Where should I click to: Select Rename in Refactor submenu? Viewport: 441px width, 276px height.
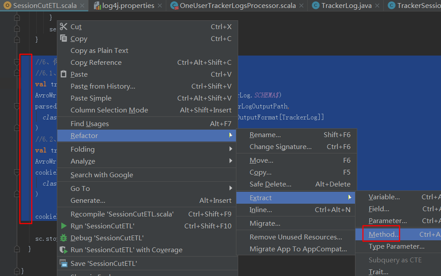click(265, 135)
